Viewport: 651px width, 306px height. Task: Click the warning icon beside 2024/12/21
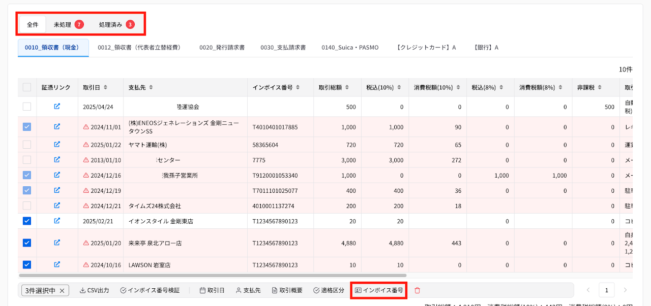click(x=86, y=206)
